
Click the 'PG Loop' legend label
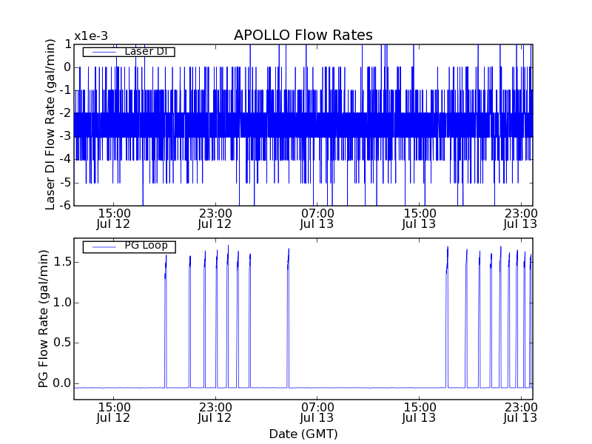coord(146,246)
